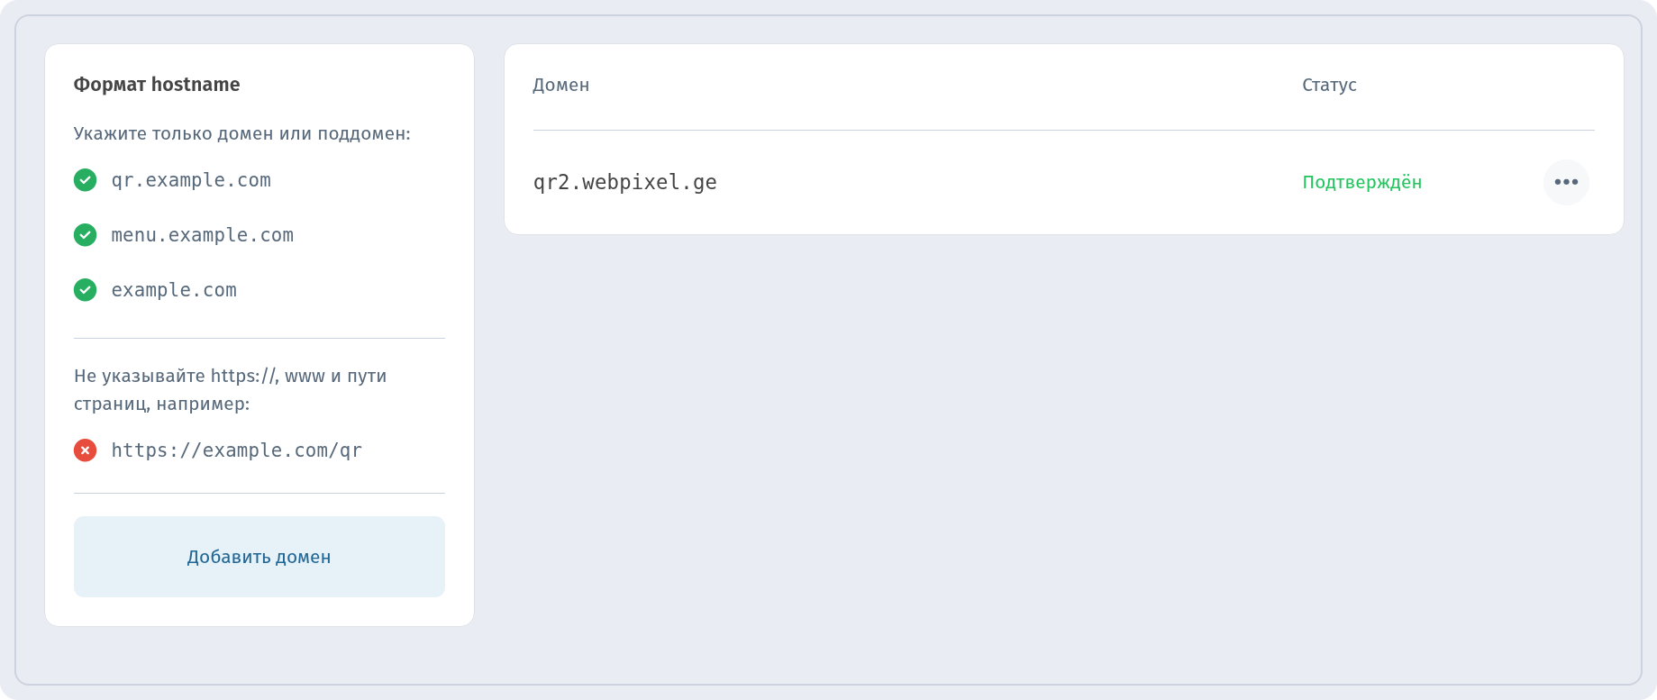Click the green checkmark beside qr.example.com
The width and height of the screenshot is (1657, 700).
tap(85, 180)
